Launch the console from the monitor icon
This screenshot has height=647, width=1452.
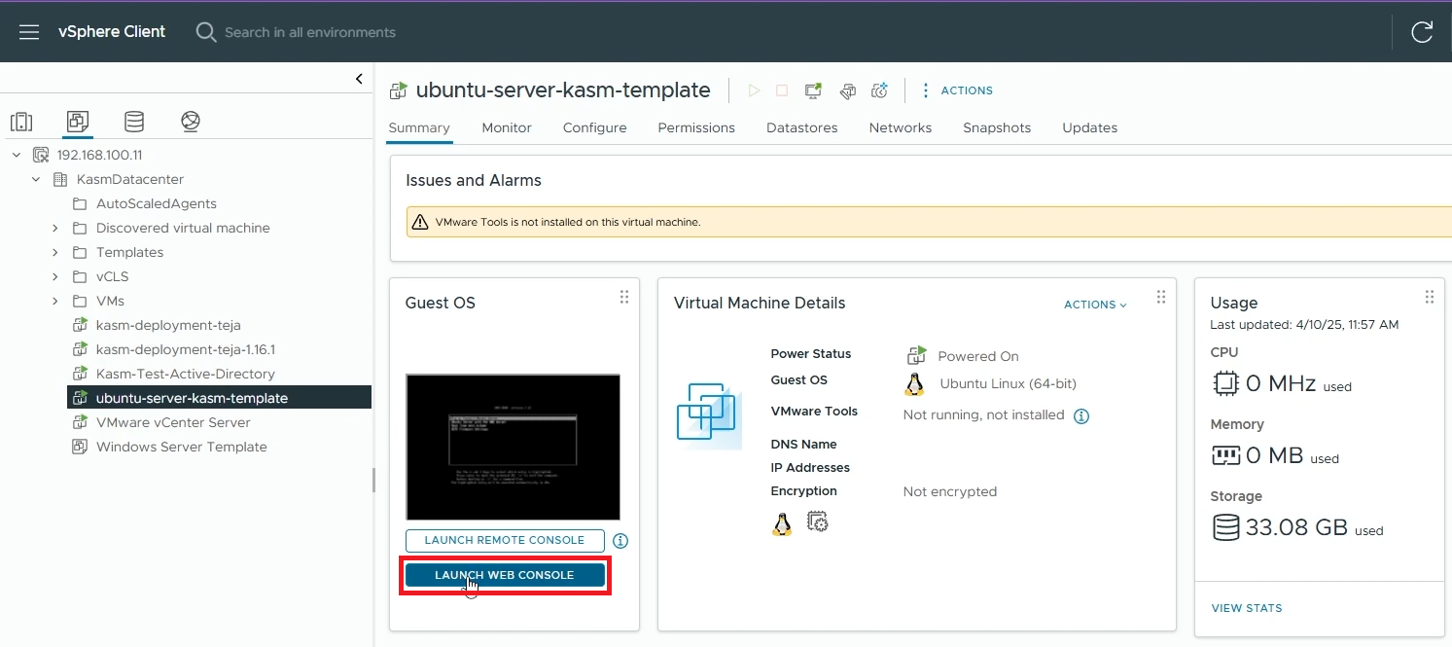(x=812, y=90)
